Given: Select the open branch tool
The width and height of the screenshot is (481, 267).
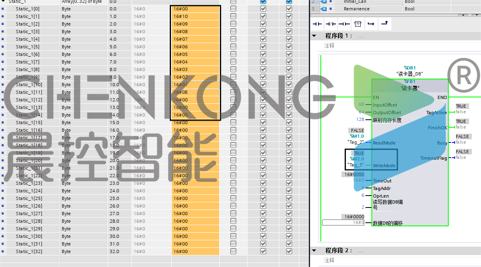Looking at the screenshot, I should [x=371, y=24].
